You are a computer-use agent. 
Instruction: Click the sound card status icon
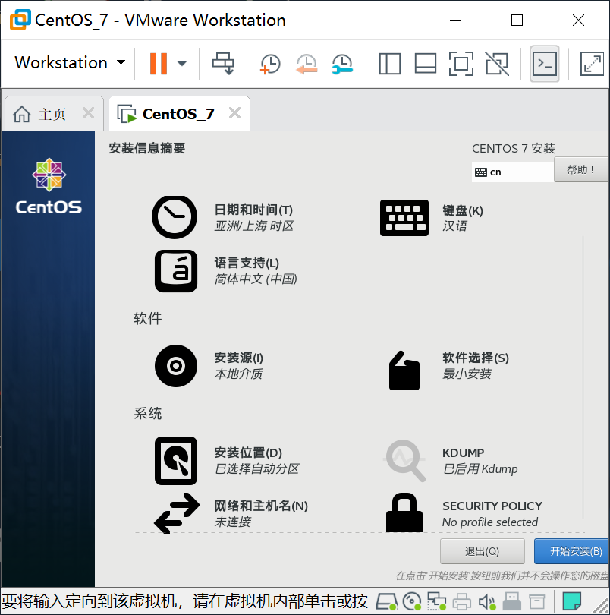pos(487,601)
